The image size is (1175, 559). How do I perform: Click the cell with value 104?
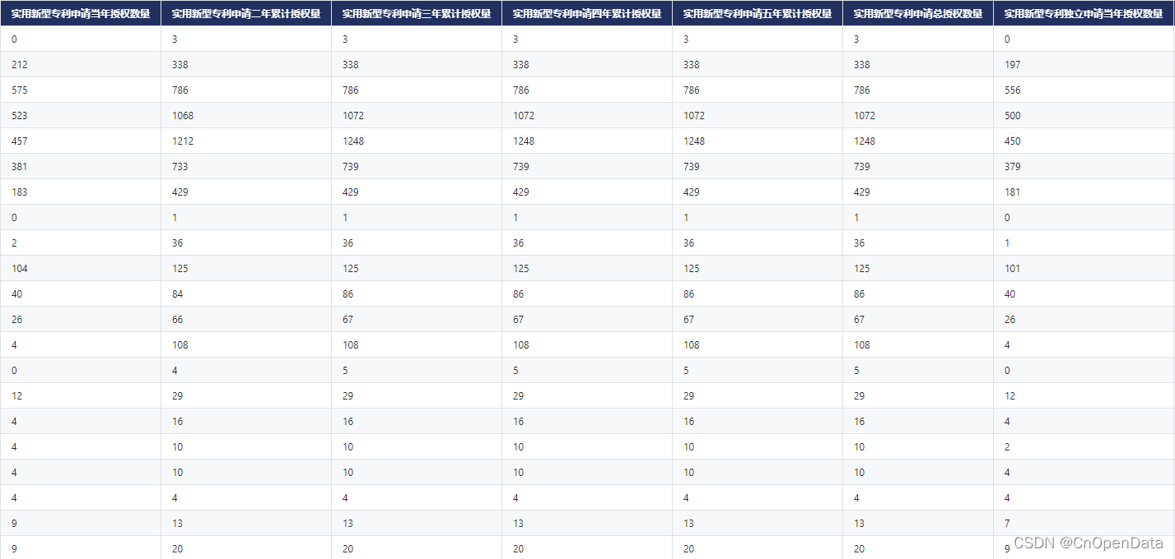coord(81,268)
